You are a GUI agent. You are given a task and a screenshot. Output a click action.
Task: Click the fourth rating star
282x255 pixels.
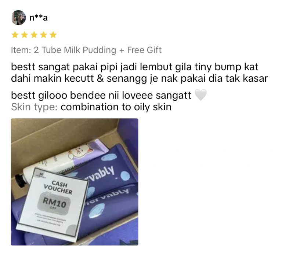(x=44, y=35)
